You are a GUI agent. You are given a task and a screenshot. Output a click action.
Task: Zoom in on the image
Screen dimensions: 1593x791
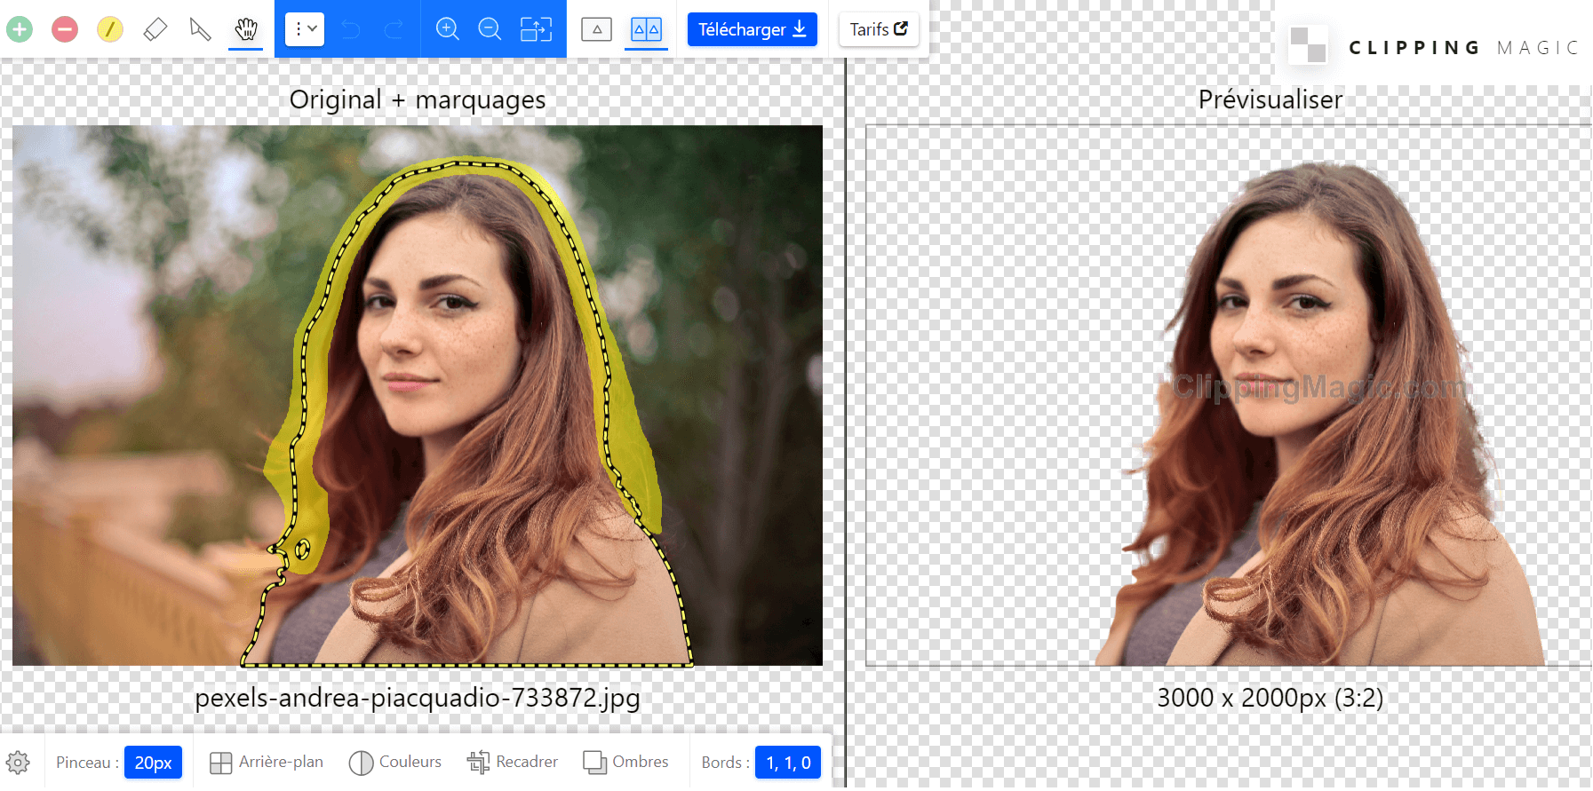coord(448,29)
